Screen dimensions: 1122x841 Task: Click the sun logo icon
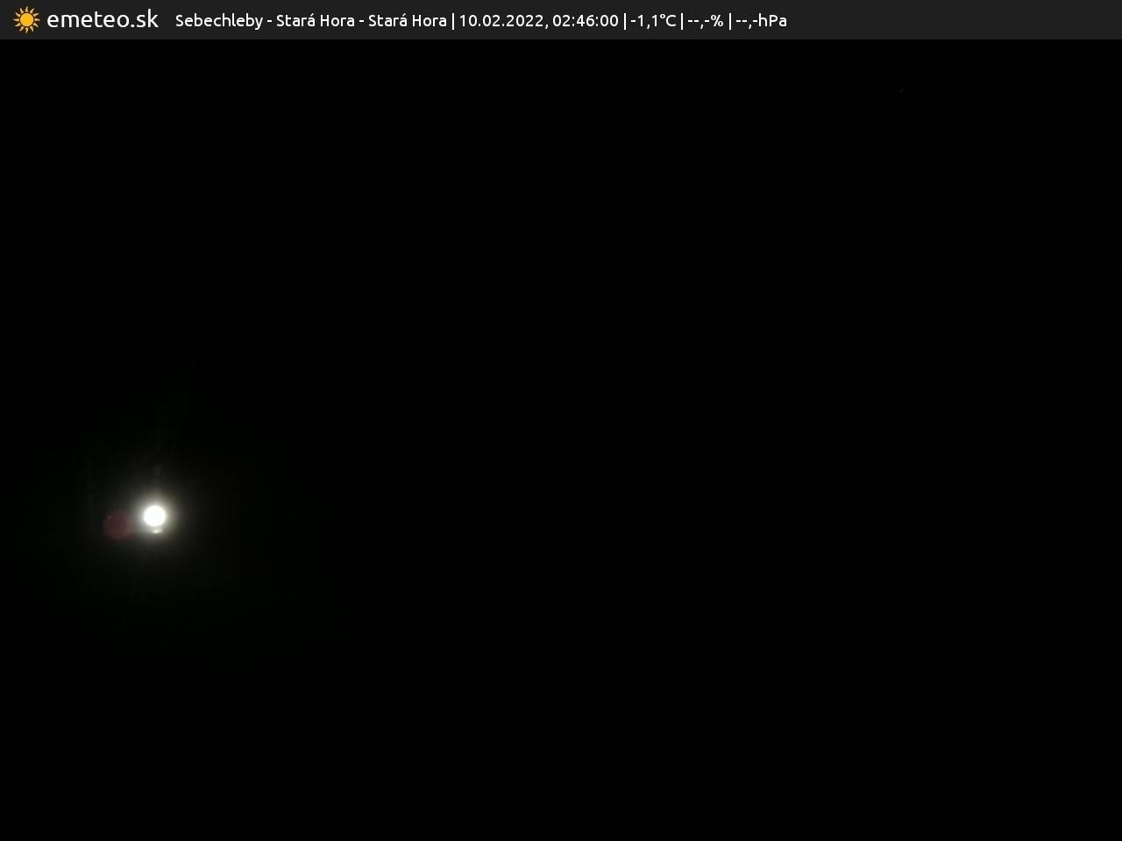[26, 19]
